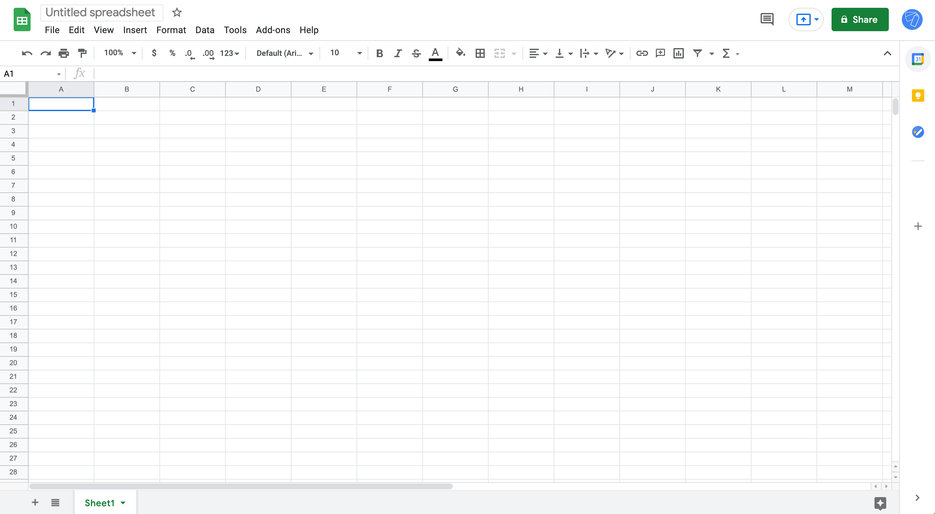Insert a comment using the toolbar icon
The image size is (935, 514).
[660, 53]
